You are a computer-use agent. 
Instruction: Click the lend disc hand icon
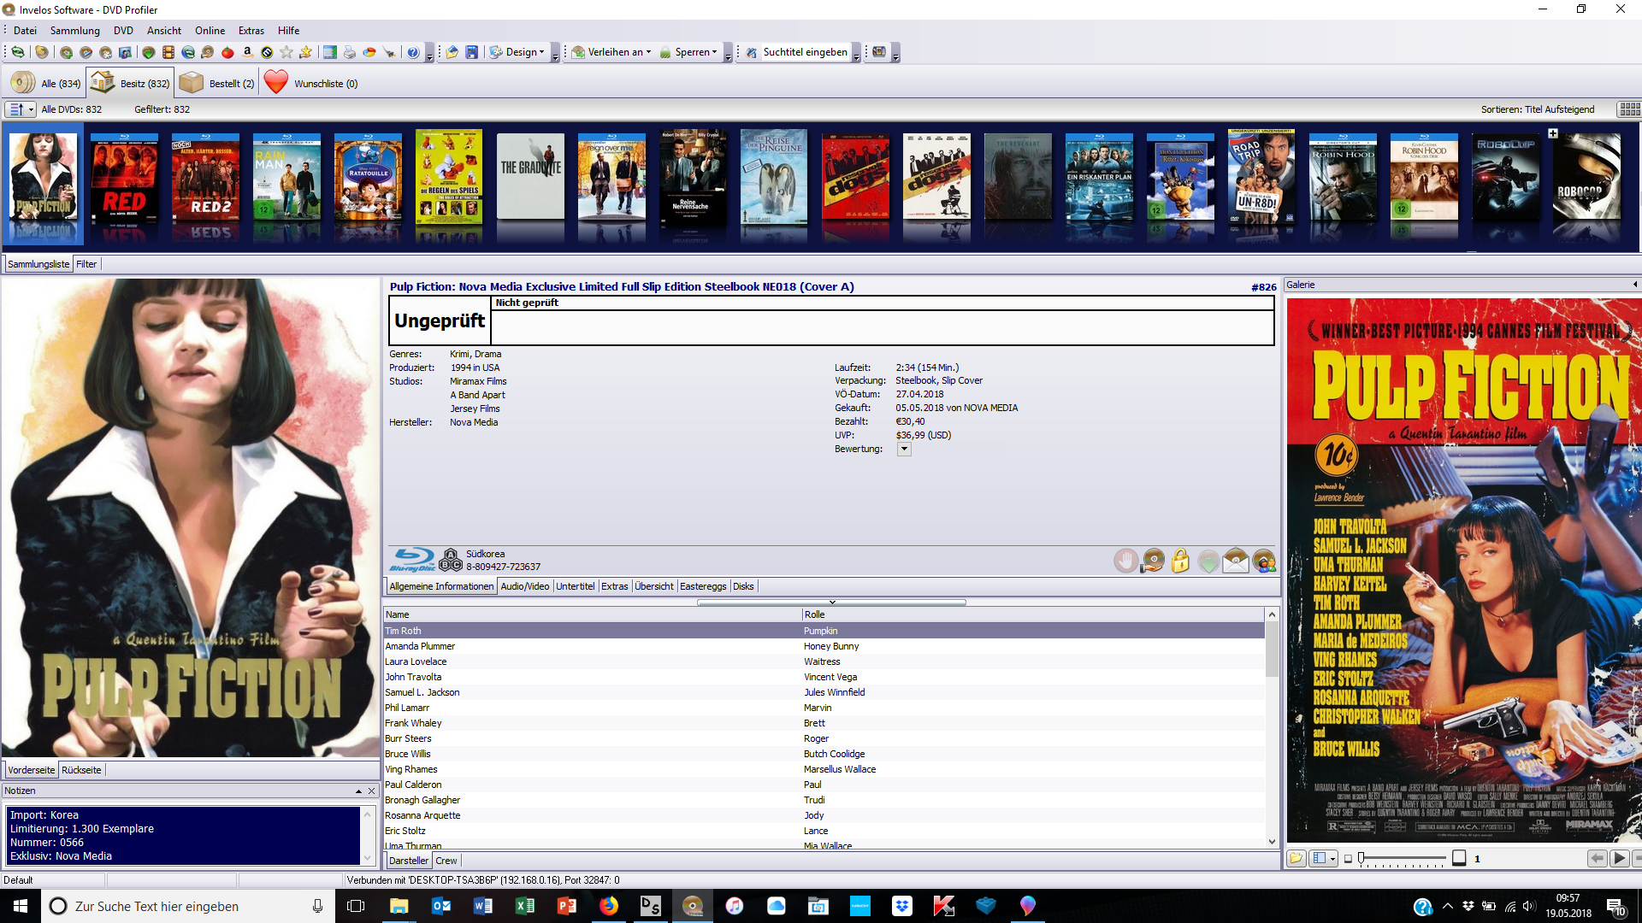coord(1153,561)
